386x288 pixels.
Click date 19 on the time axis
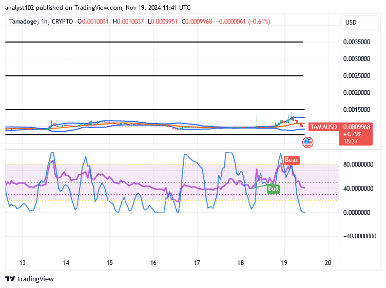click(284, 263)
